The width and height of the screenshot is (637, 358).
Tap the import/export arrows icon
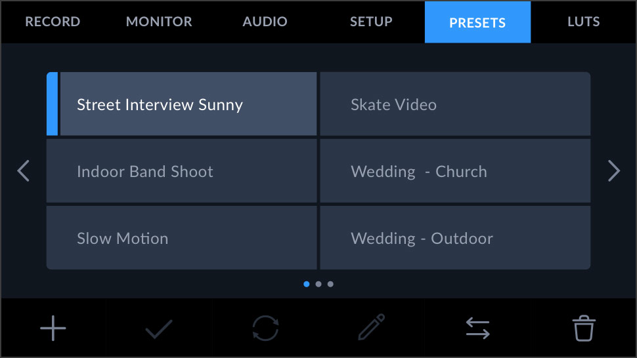(x=478, y=328)
